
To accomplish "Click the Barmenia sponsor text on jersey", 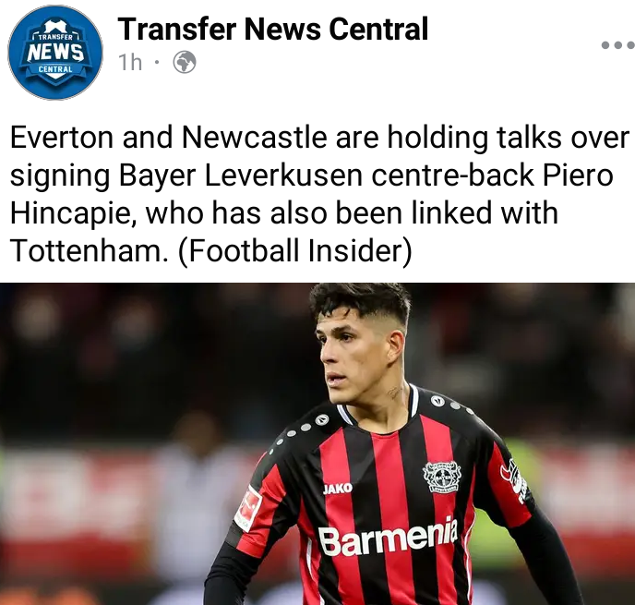I will (388, 538).
